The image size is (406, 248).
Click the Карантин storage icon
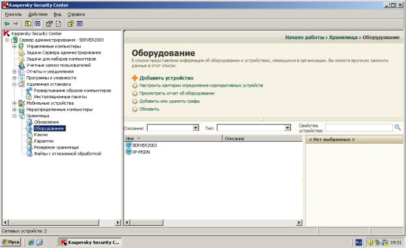(x=29, y=141)
